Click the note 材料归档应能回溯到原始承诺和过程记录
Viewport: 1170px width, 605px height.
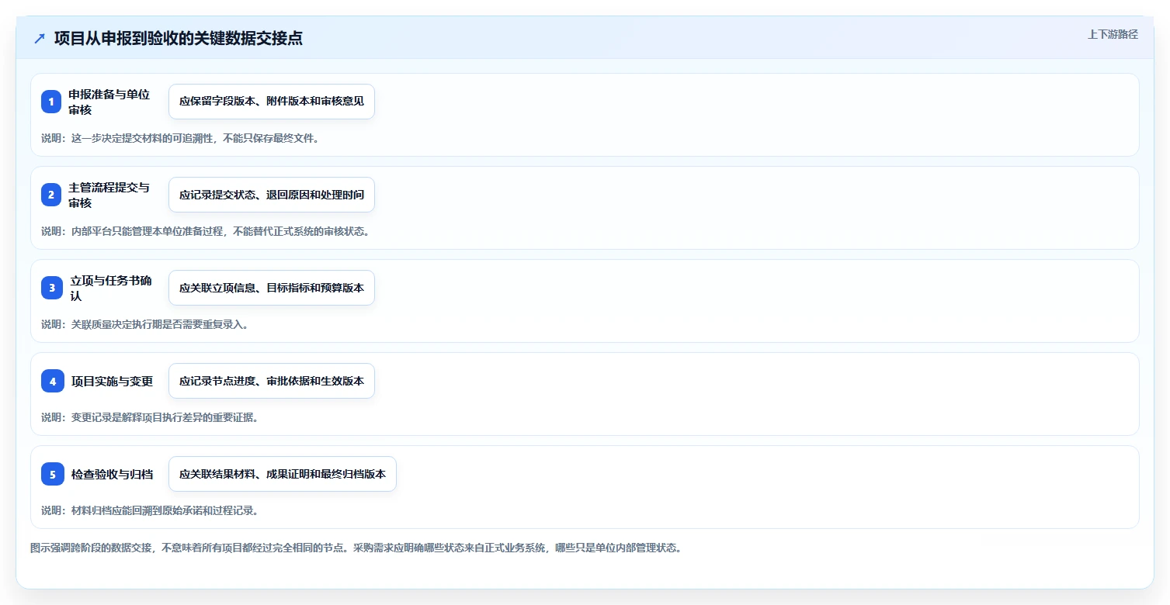coord(150,510)
